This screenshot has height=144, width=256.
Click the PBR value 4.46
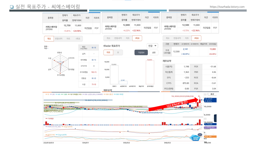click(214, 72)
